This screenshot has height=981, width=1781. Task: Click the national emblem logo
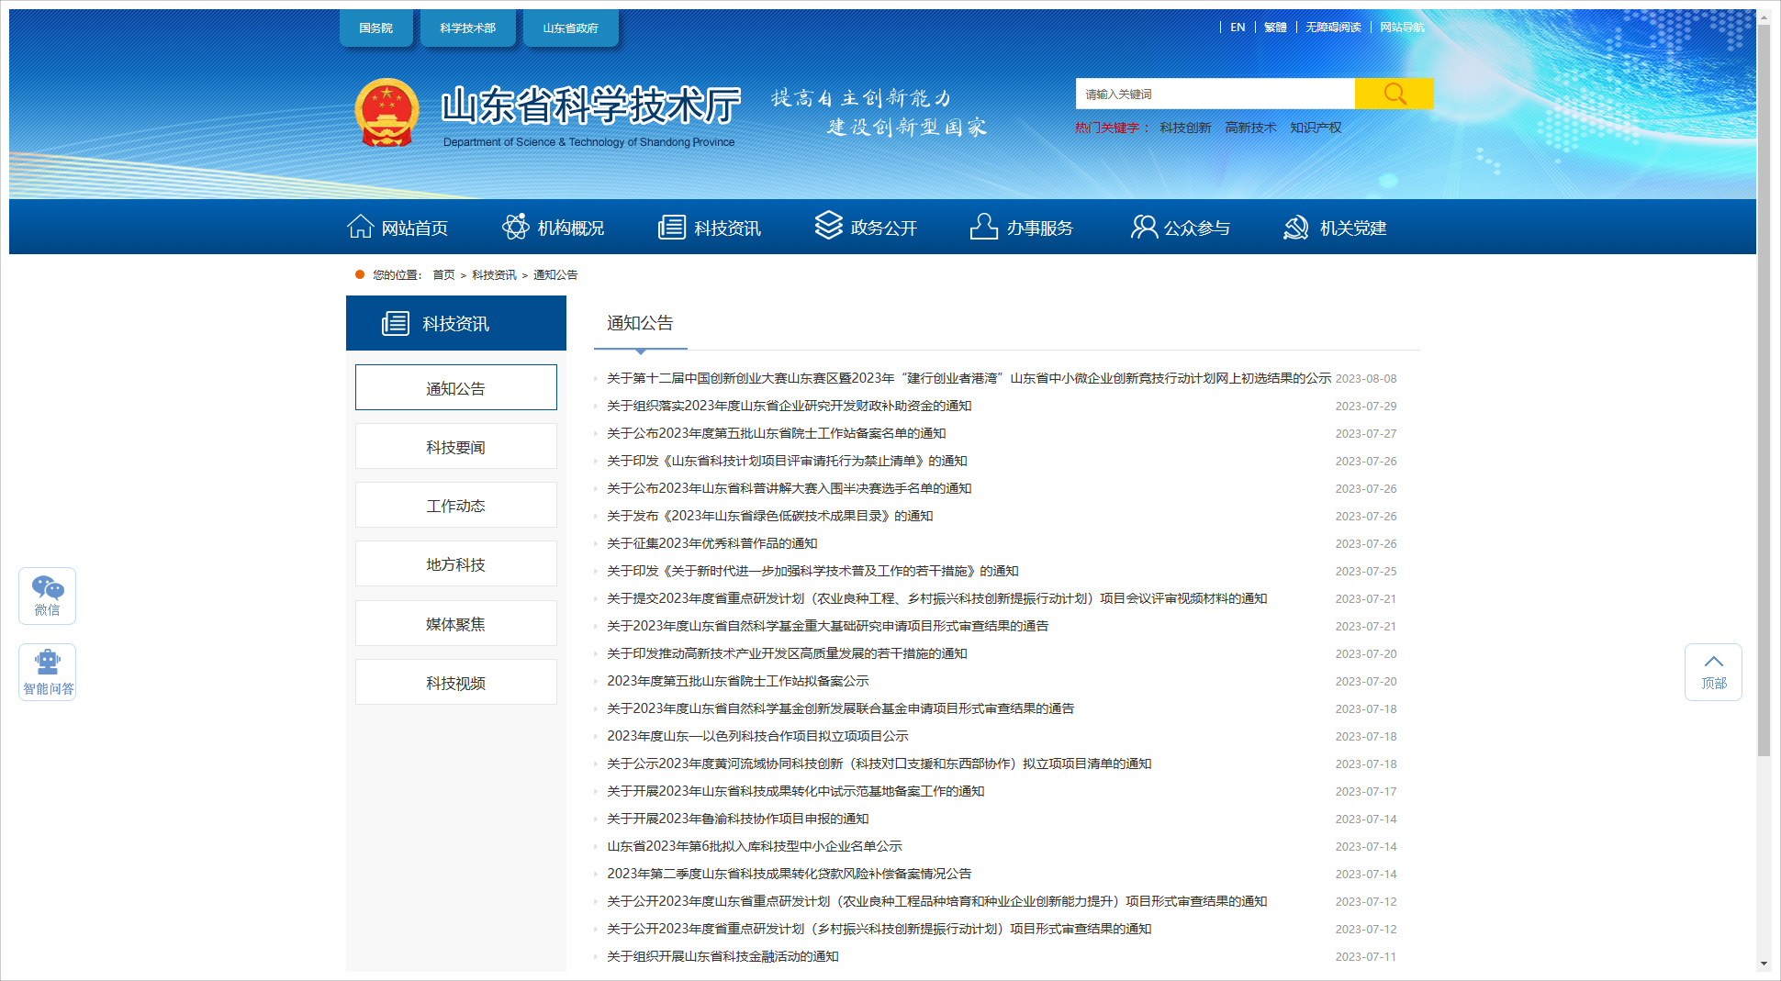386,114
